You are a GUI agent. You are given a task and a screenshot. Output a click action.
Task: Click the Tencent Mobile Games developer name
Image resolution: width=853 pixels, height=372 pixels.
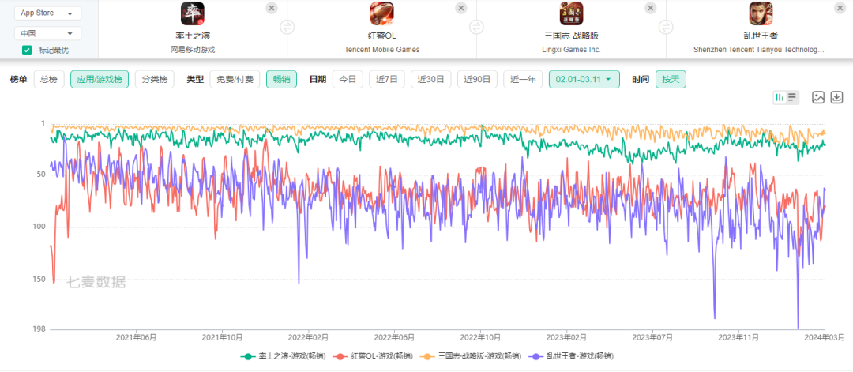tap(382, 50)
